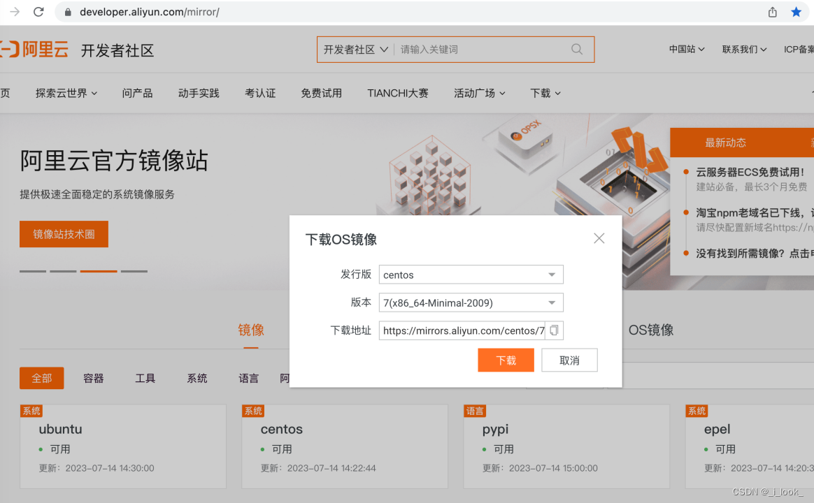Viewport: 814px width, 503px height.
Task: Click the update time 2023-07-14 15:00:00
Action: tap(553, 468)
